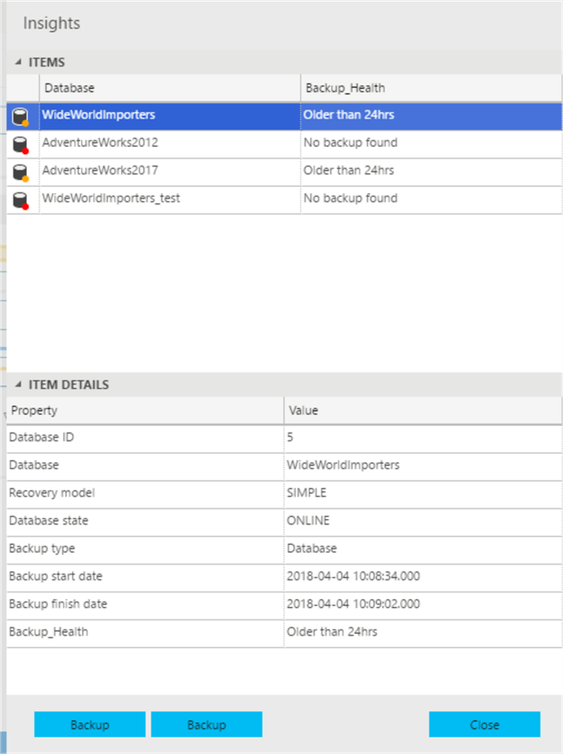Click the WideWorldImporters database status icon
563x754 pixels.
20,117
